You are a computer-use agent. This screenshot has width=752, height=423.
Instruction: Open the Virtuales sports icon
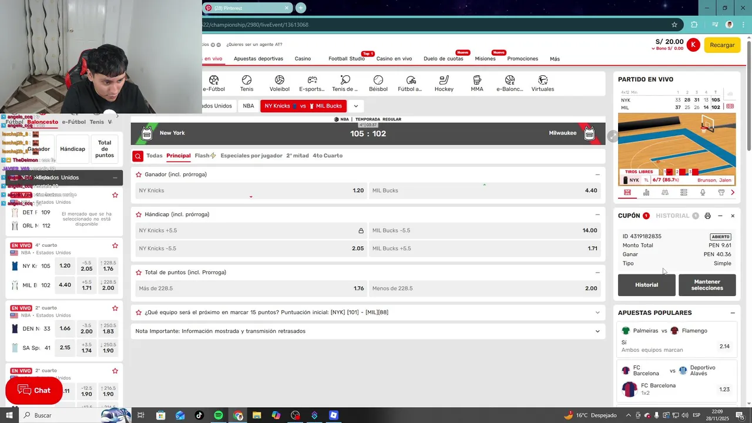click(x=543, y=83)
